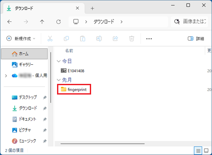Open デスクトップ in quick access
This screenshot has height=155, width=212.
[x=24, y=97]
